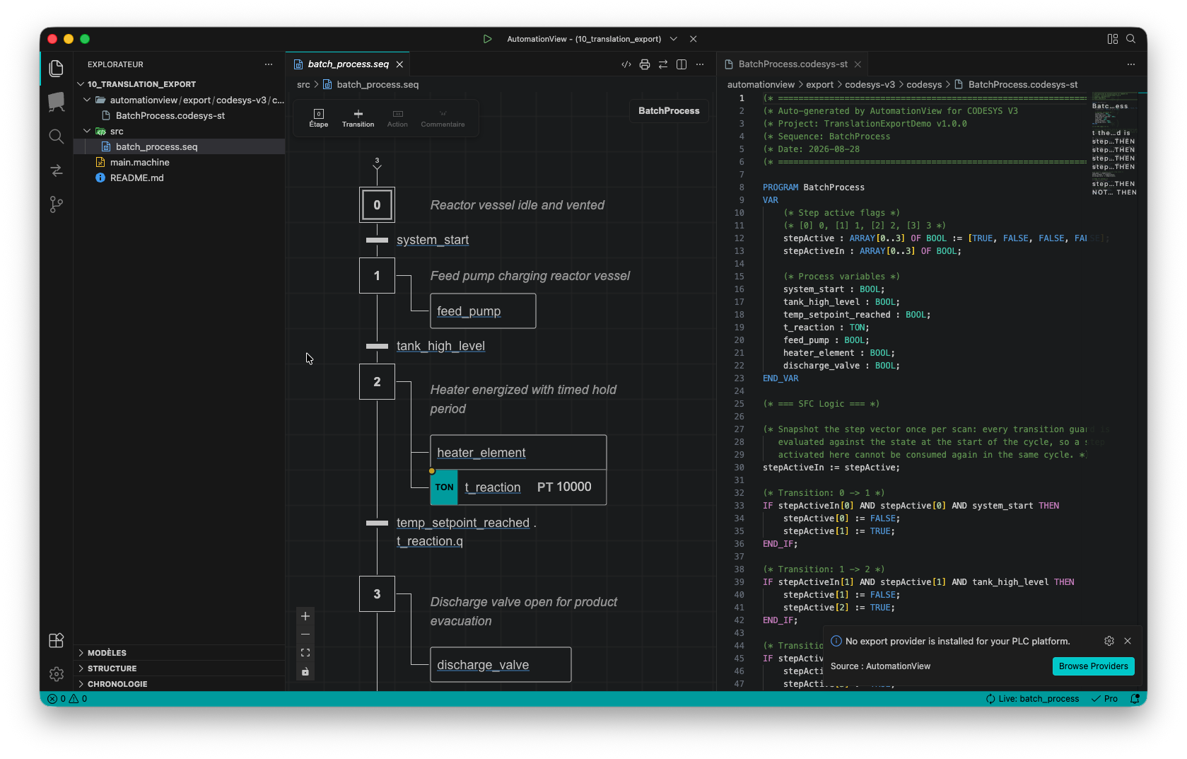Select step 3 box in the diagram

pyautogui.click(x=377, y=594)
